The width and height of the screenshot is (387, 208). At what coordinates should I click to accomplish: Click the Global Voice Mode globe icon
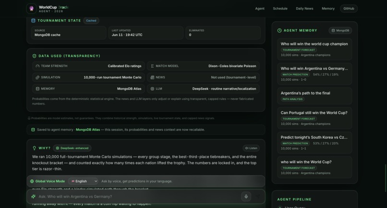click(x=32, y=181)
